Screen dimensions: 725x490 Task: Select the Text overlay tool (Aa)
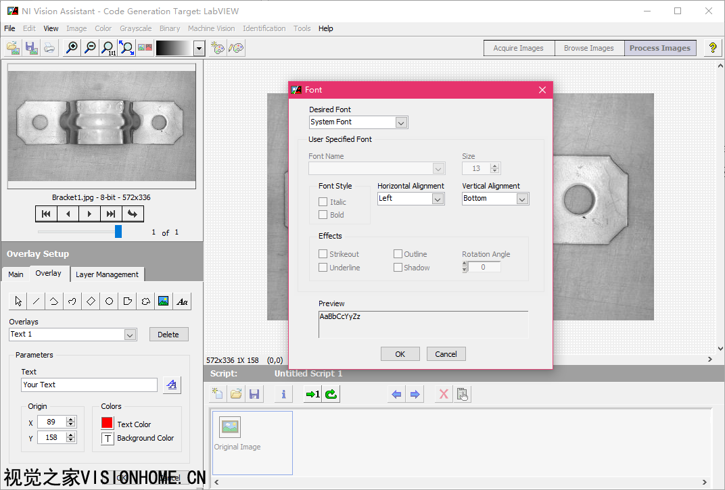[x=182, y=301]
